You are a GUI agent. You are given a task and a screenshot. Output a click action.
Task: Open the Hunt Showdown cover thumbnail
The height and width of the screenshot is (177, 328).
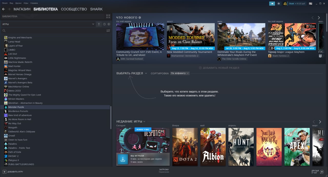(x=241, y=147)
